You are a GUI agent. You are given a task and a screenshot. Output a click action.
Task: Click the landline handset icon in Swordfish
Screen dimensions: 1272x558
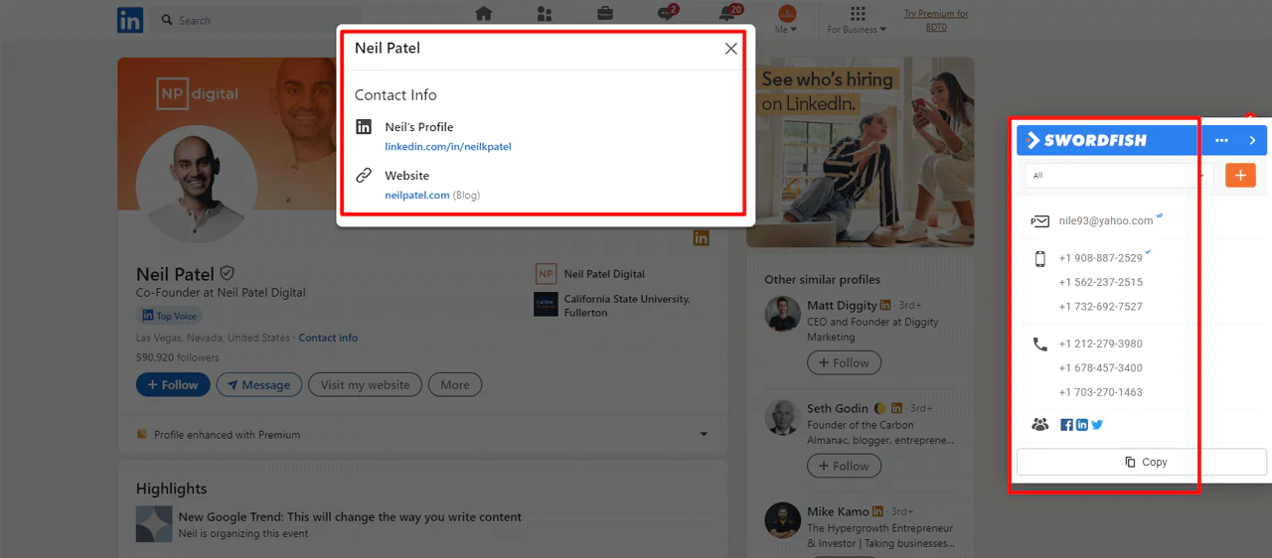[x=1040, y=345]
